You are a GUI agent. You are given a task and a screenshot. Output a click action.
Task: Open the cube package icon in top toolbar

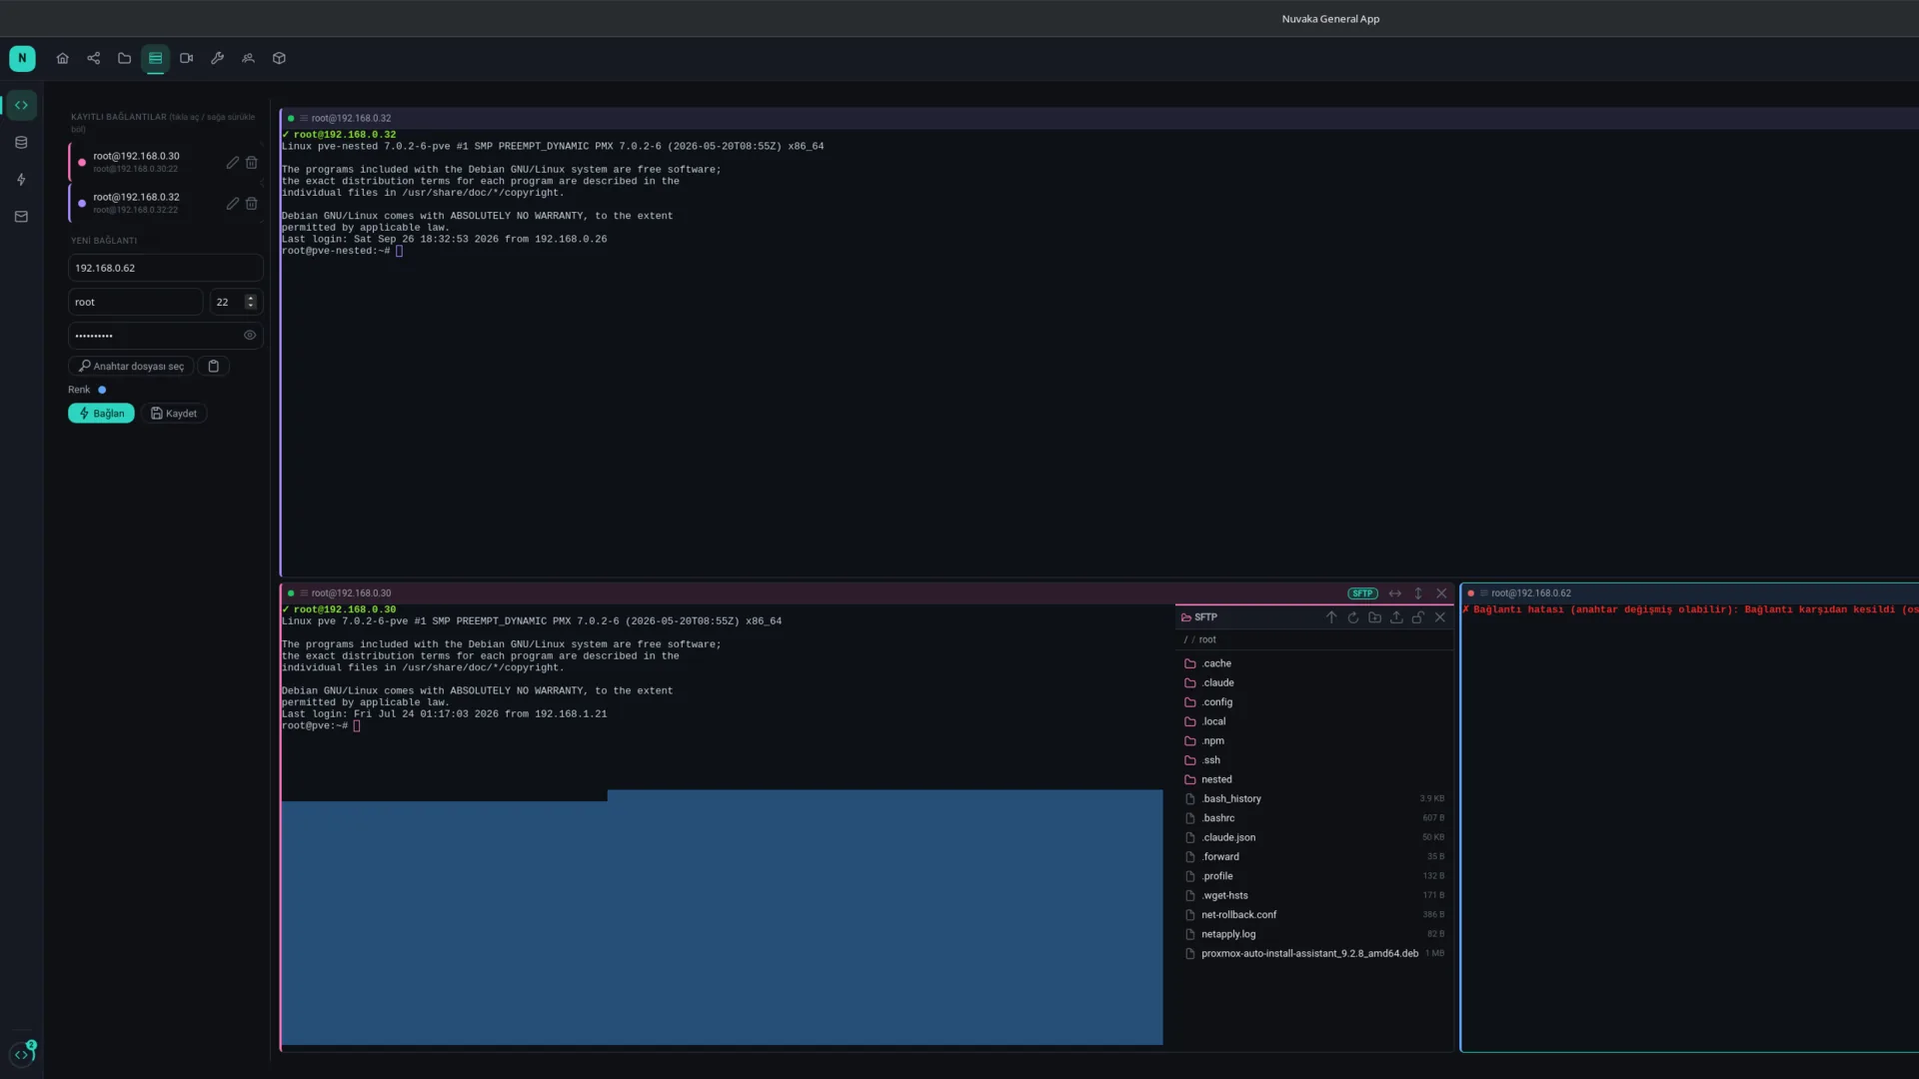pyautogui.click(x=279, y=58)
